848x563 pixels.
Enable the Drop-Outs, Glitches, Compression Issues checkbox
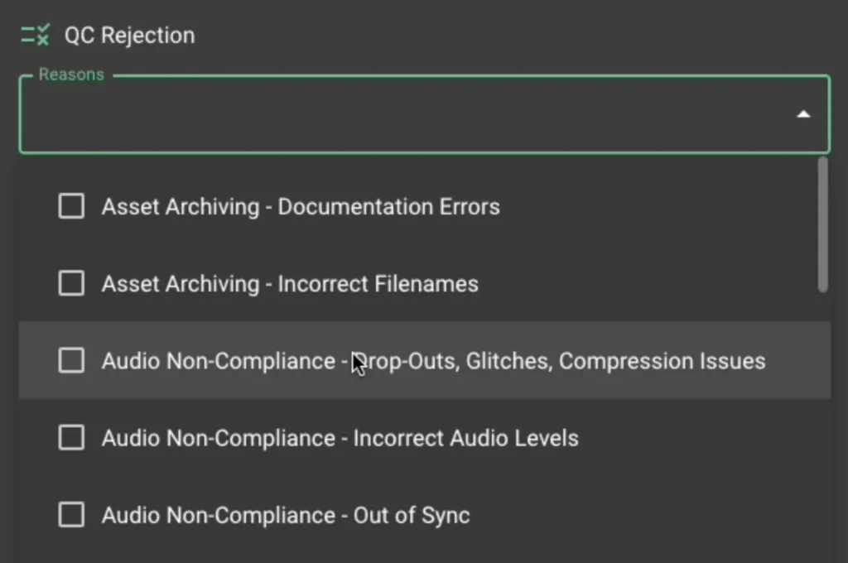[71, 361]
